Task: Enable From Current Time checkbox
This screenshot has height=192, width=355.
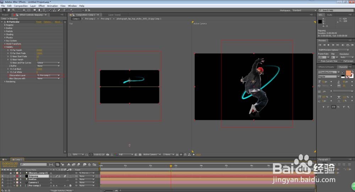Action: [319, 61]
